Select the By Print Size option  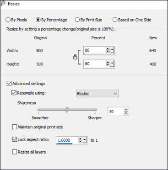tap(88, 20)
